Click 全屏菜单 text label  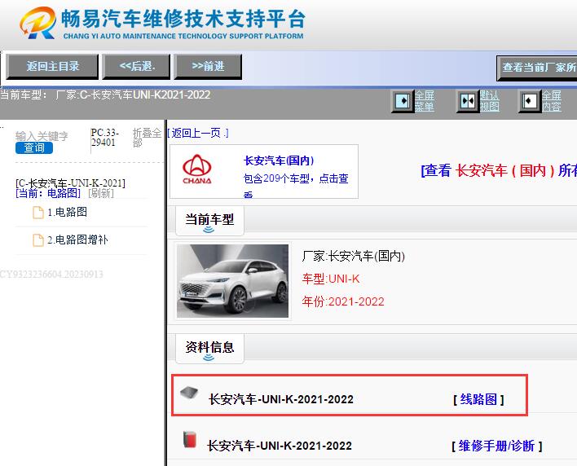tap(425, 101)
